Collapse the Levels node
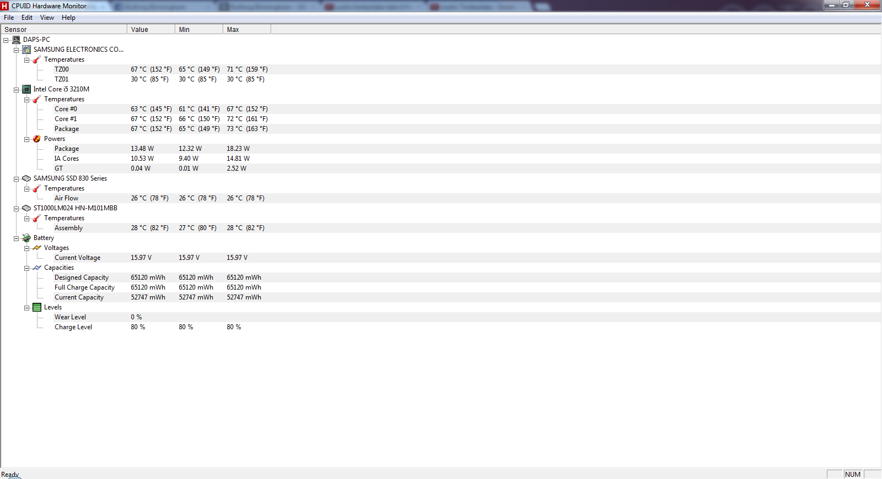This screenshot has height=479, width=882. [26, 308]
